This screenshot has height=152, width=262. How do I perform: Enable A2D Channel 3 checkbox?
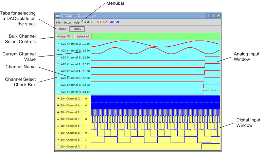pyautogui.click(x=58, y=64)
